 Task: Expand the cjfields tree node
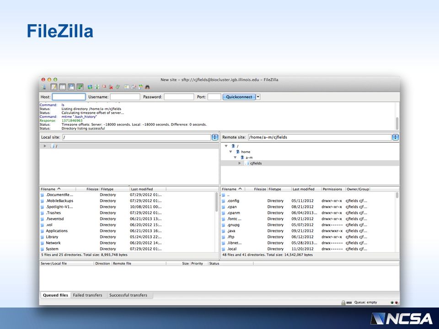[240, 163]
